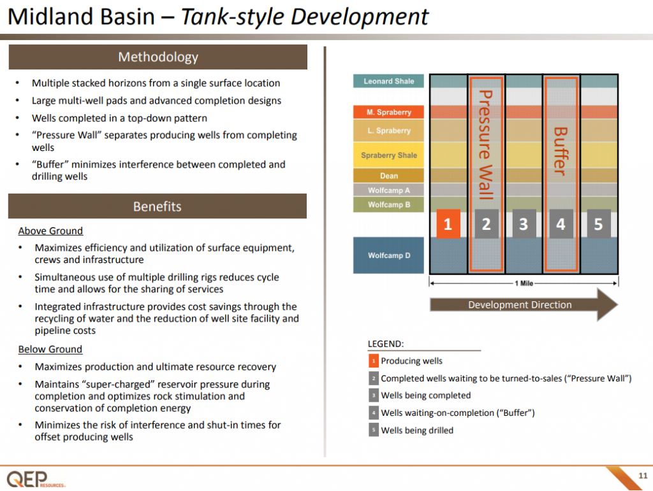The height and width of the screenshot is (491, 653).
Task: Click the page number 11
Action: pyautogui.click(x=643, y=476)
